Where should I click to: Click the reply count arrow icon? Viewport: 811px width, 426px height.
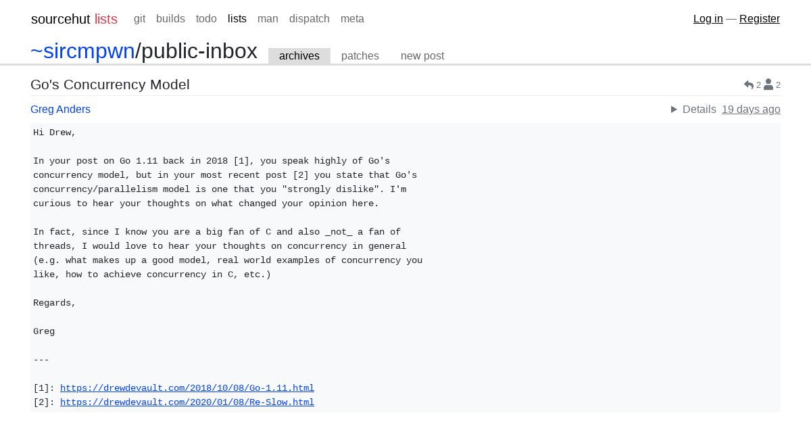click(748, 85)
